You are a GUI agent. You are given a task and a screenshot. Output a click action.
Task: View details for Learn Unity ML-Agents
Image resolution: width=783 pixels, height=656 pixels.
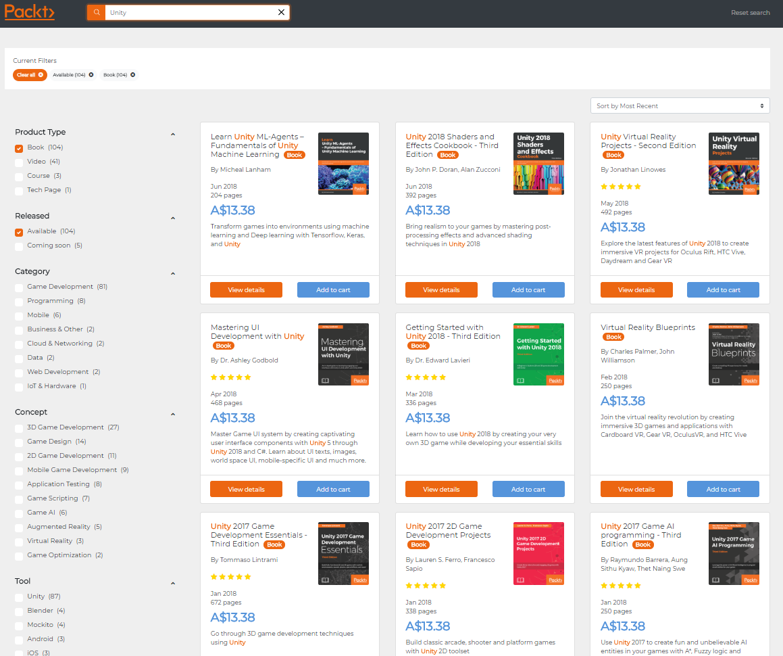pyautogui.click(x=246, y=290)
